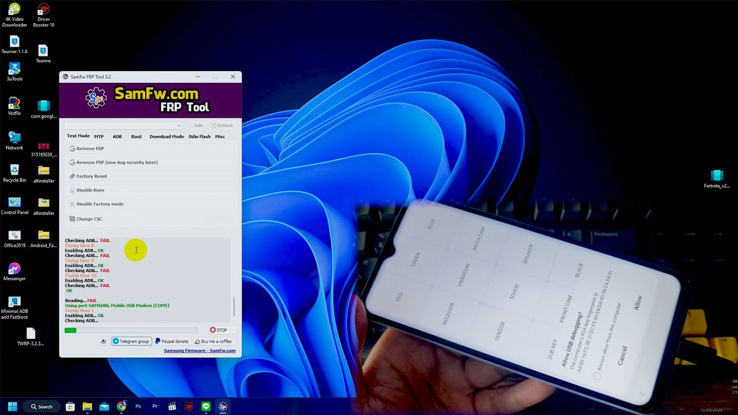Open File Explorer from taskbar

click(87, 406)
